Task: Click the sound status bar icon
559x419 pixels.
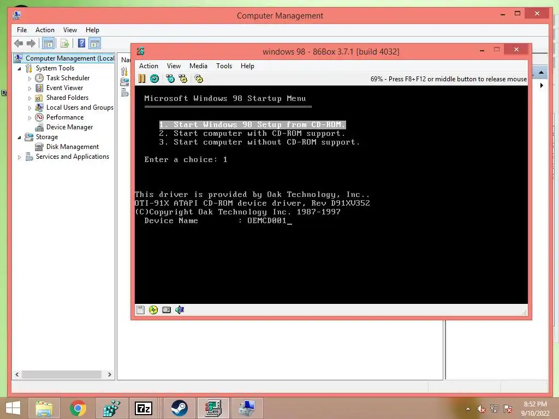Action: pos(180,310)
